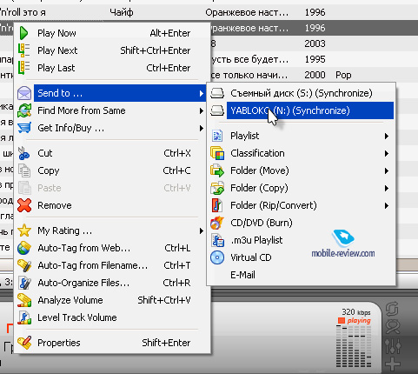Expand the Folder (Copy) submenu arrow
The width and height of the screenshot is (418, 374).
(387, 188)
